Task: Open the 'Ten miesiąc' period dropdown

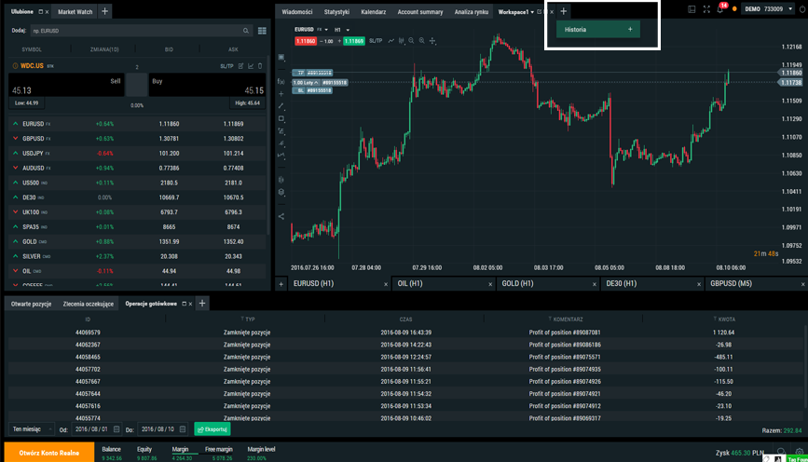Action: (31, 429)
